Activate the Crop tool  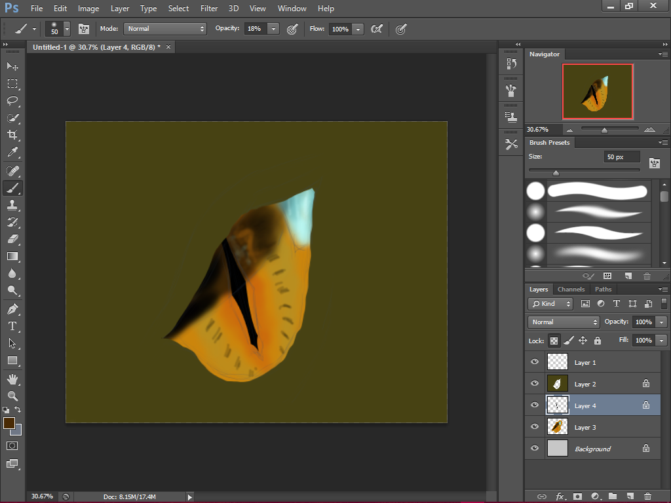12,136
